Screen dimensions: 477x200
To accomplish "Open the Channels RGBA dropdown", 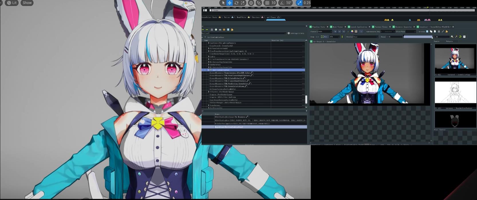I will tap(325, 32).
